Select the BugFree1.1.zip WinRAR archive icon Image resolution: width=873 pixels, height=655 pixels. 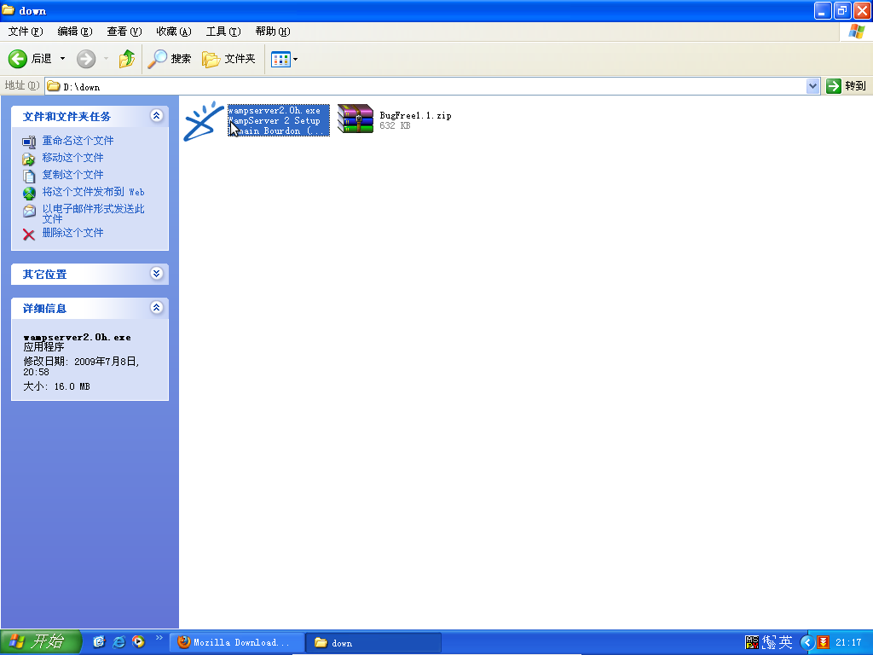(356, 119)
